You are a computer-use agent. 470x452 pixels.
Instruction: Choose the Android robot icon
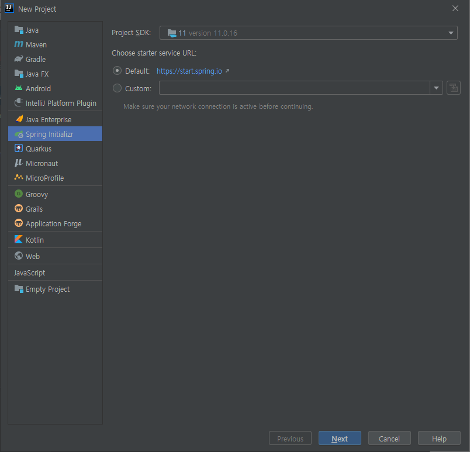click(x=19, y=88)
